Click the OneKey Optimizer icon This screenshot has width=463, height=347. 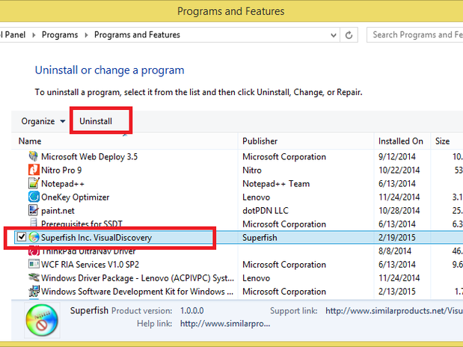33,197
